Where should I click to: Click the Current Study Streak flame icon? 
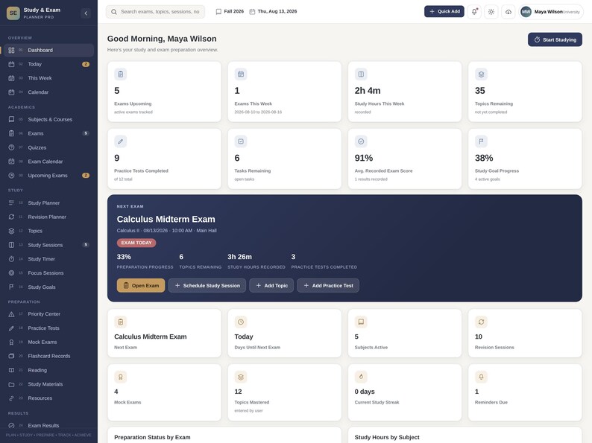tap(361, 377)
